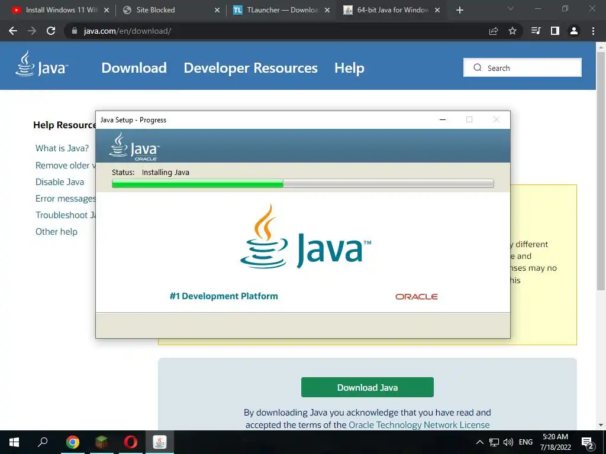Open Minecraft block icon on taskbar
This screenshot has height=454, width=606.
pos(101,442)
